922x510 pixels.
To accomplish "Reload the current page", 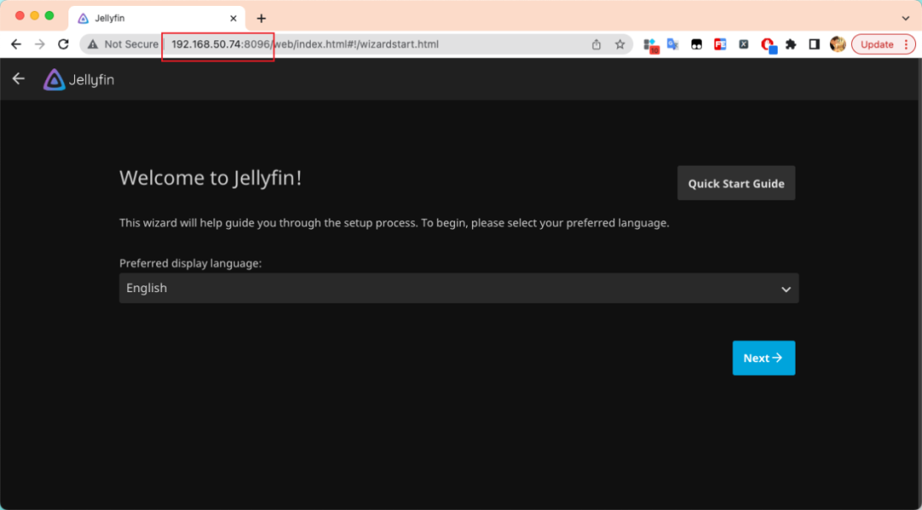I will [x=63, y=44].
